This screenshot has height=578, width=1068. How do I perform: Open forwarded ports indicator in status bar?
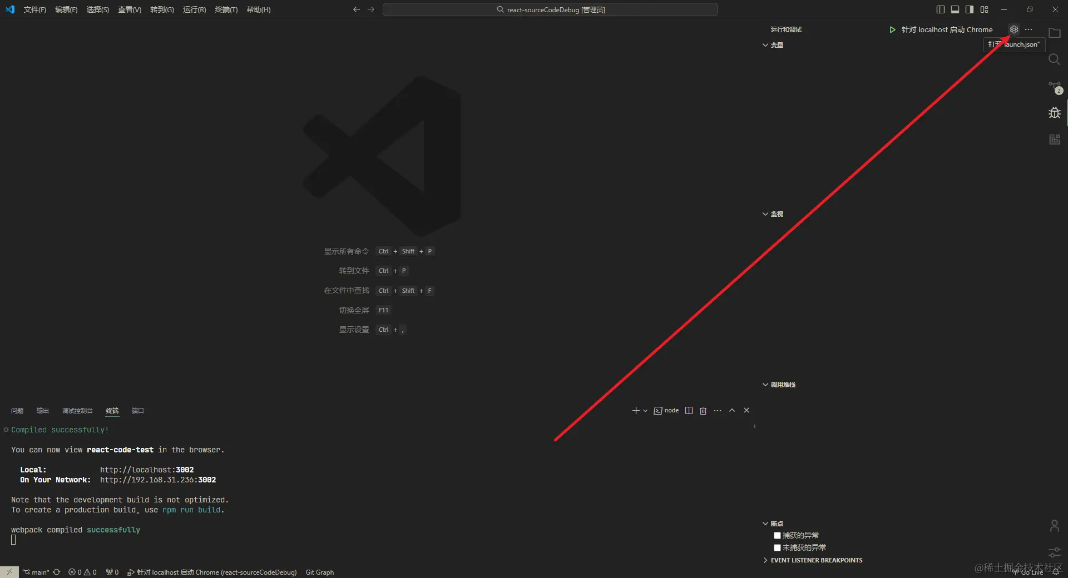112,572
